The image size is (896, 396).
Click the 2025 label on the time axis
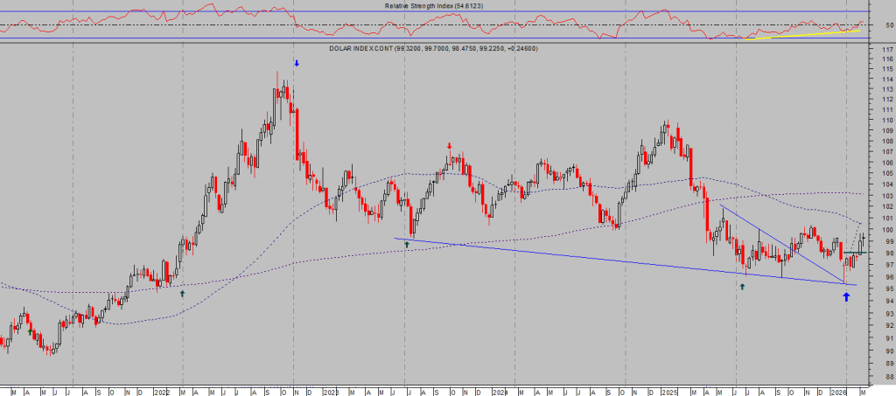point(668,391)
